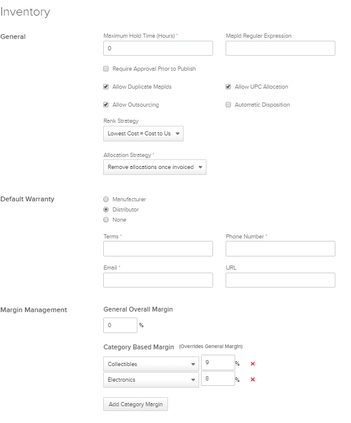Click the Add Category Margin button
Viewport: 351px width, 423px height.
136,404
